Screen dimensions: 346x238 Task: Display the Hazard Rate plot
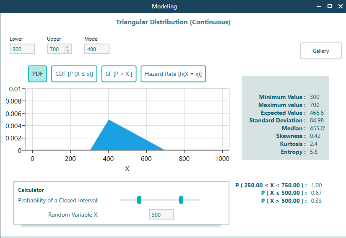coord(173,74)
